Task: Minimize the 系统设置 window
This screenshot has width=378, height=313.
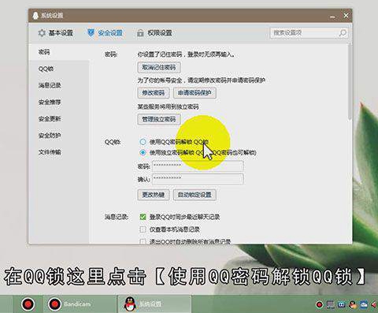Action: pos(333,17)
